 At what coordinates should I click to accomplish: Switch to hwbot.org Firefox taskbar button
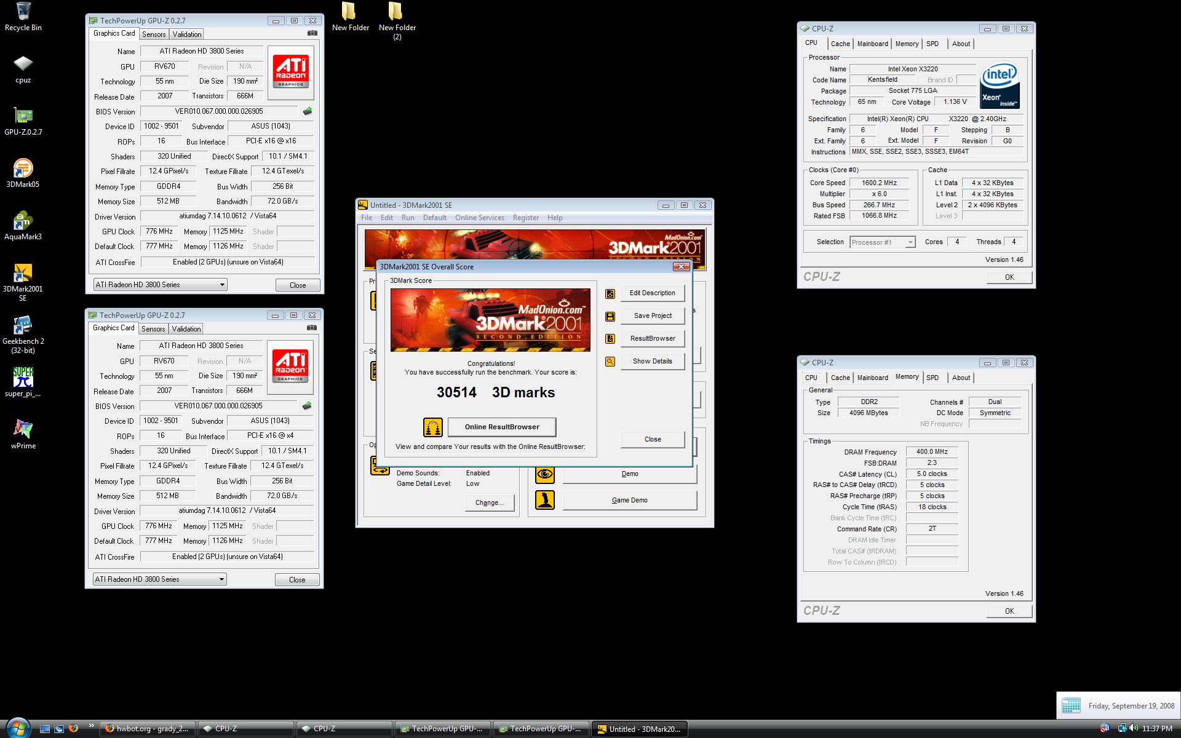coord(148,729)
